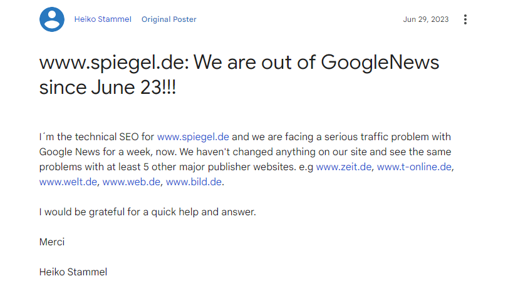Click Heiko Stammel signature at post bottom
This screenshot has height=286, width=518.
click(x=73, y=272)
